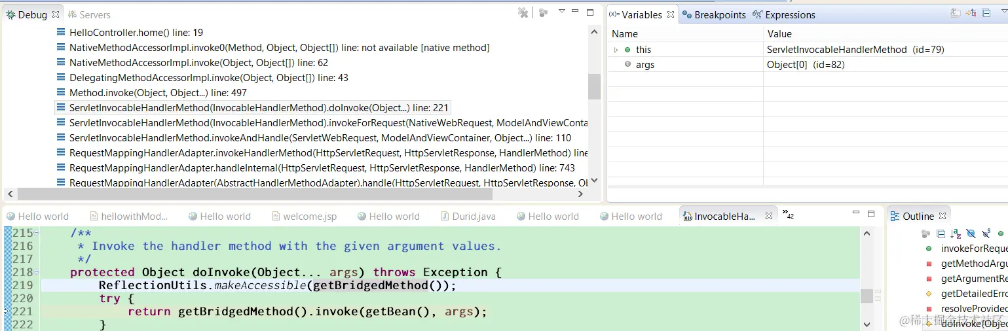This screenshot has width=1008, height=331.
Task: Select getMethodArgu... in the Outline
Action: pyautogui.click(x=966, y=264)
